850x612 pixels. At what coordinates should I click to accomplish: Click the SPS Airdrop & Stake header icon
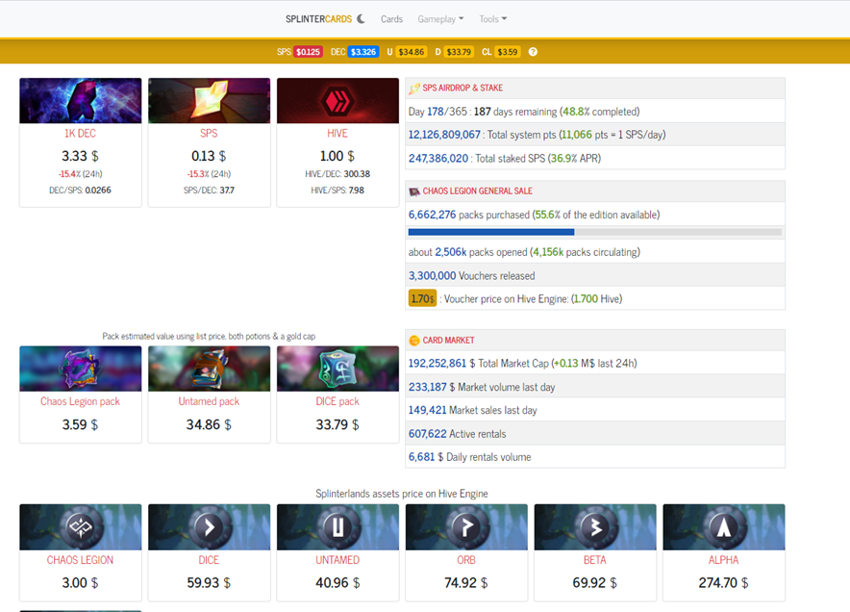click(x=414, y=88)
